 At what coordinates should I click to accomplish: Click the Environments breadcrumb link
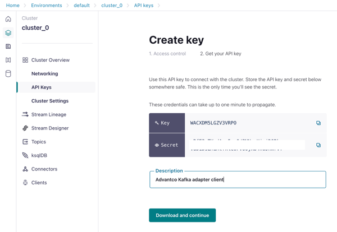point(47,6)
